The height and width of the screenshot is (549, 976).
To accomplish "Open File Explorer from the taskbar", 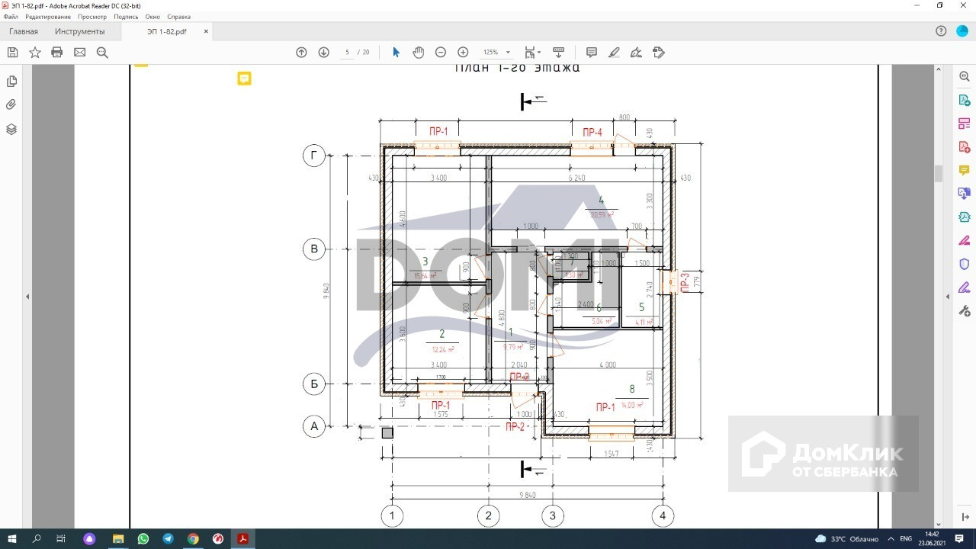I will 118,539.
